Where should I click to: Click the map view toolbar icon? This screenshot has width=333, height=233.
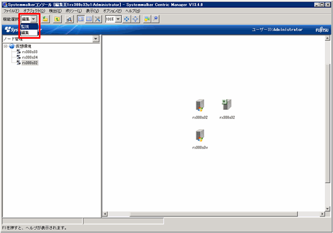[x=80, y=19]
